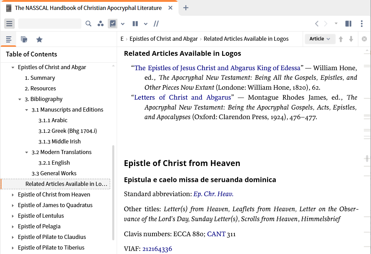Open a new tab with plus button
371x254 pixels.
[x=186, y=8]
